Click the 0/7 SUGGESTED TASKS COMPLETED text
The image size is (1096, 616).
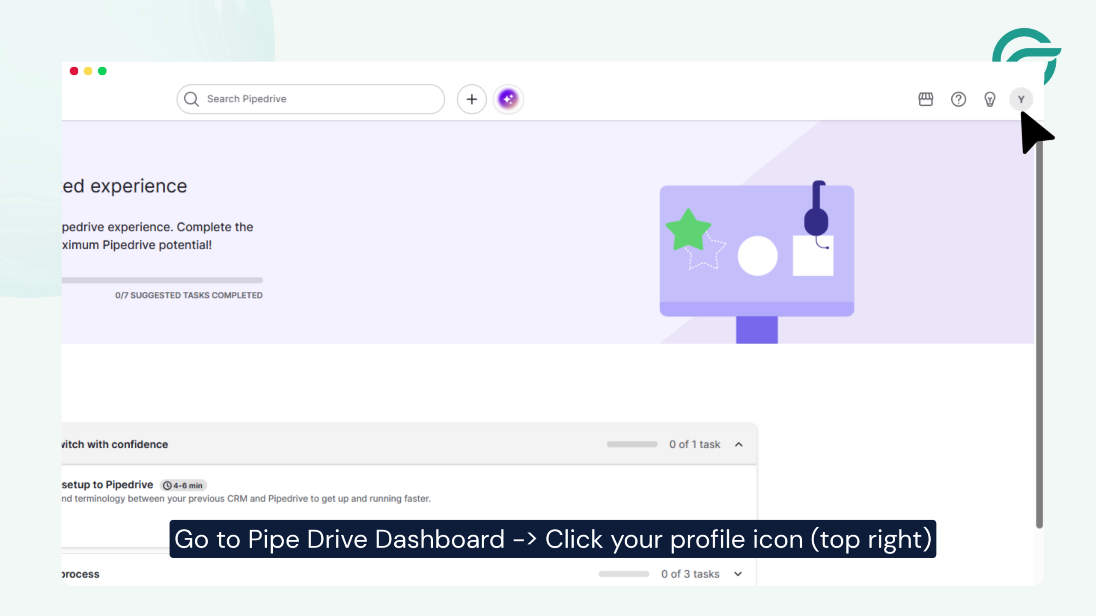(x=189, y=295)
